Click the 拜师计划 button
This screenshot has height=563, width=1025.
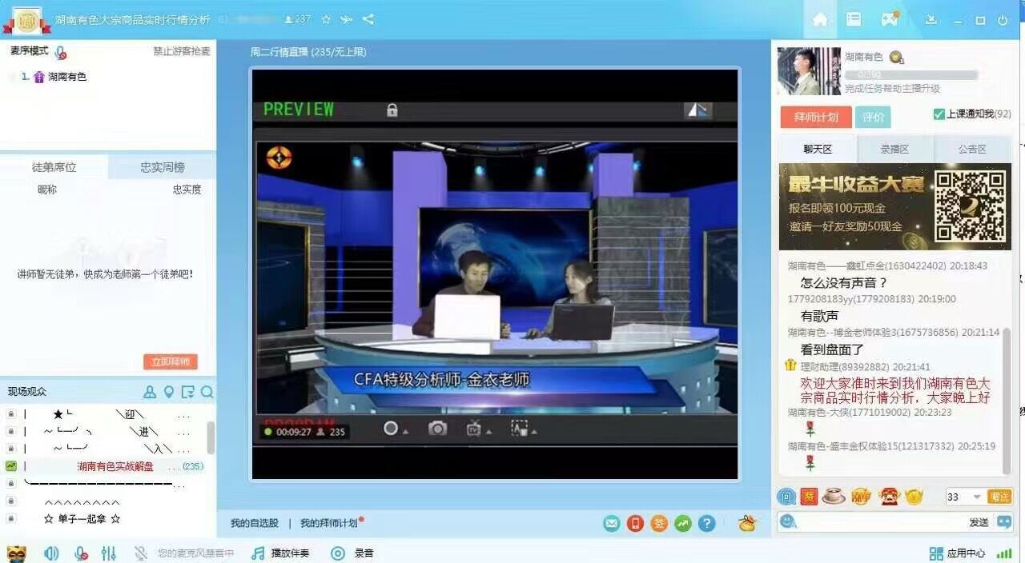(x=815, y=118)
